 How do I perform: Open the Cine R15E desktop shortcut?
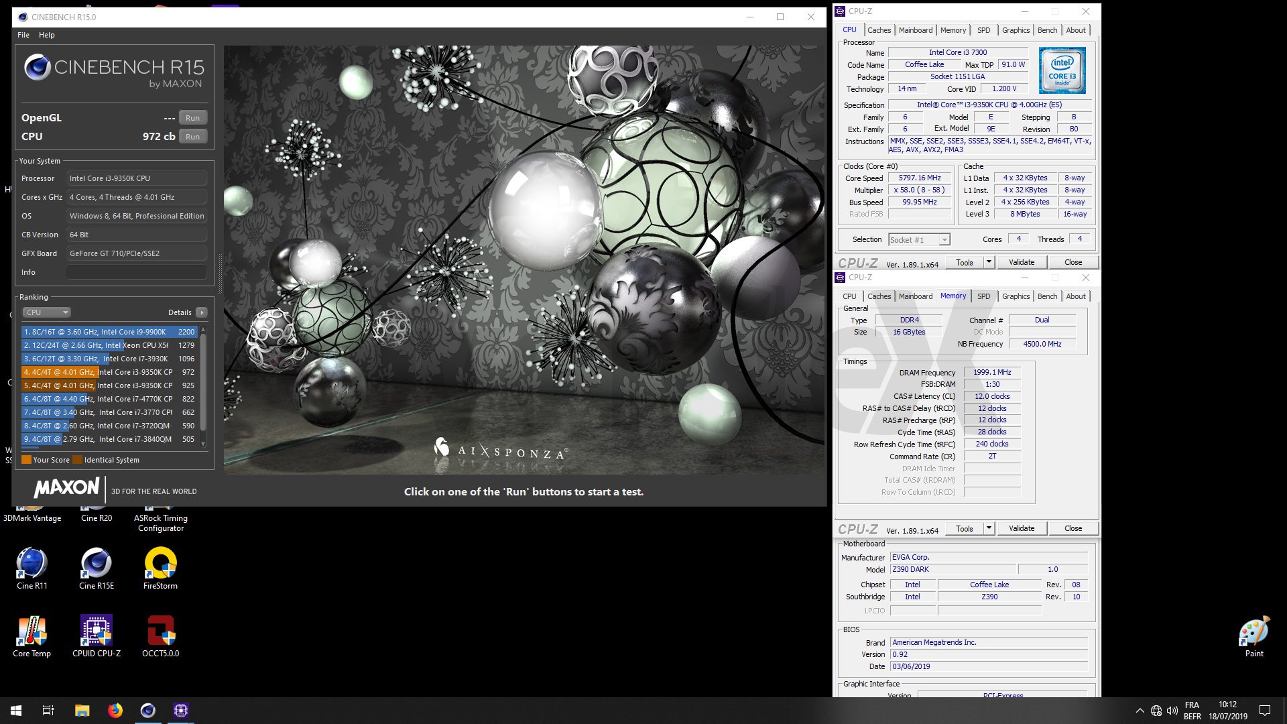coord(97,568)
